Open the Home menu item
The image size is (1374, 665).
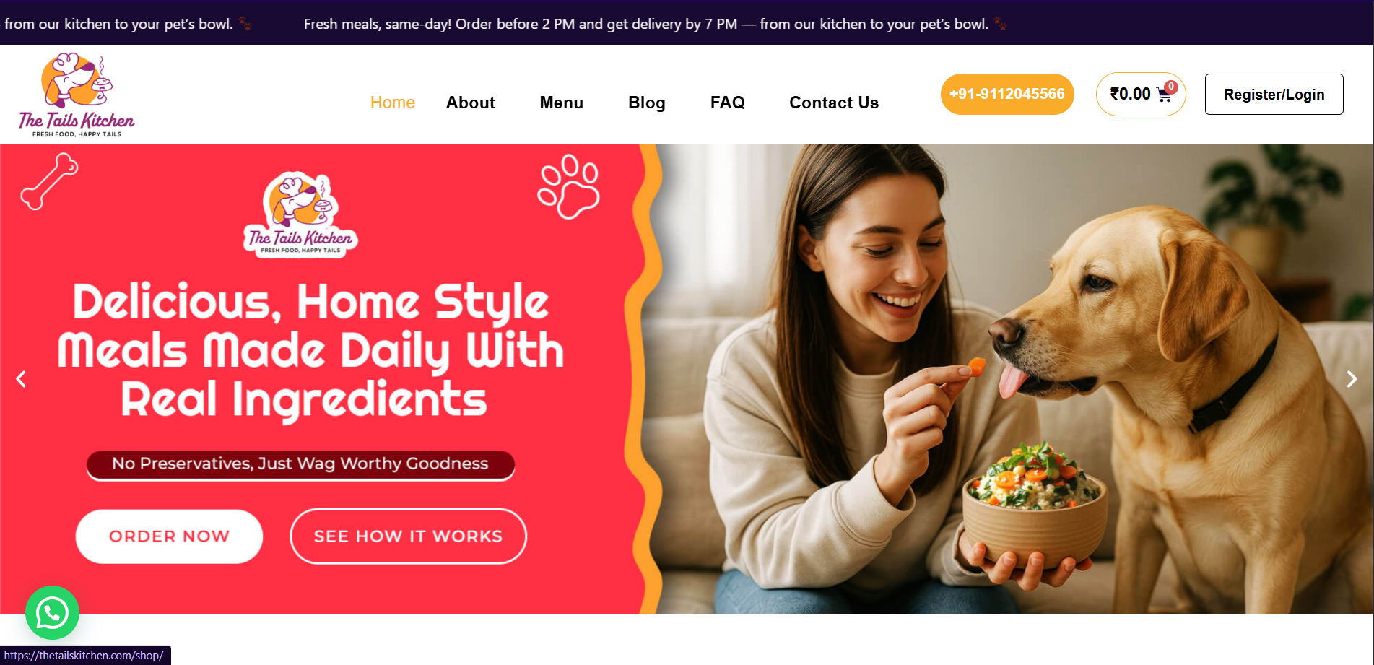(x=393, y=103)
